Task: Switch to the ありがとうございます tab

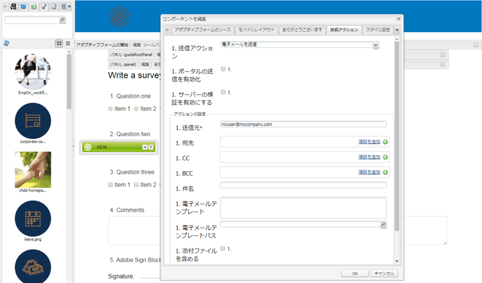Action: pyautogui.click(x=302, y=30)
